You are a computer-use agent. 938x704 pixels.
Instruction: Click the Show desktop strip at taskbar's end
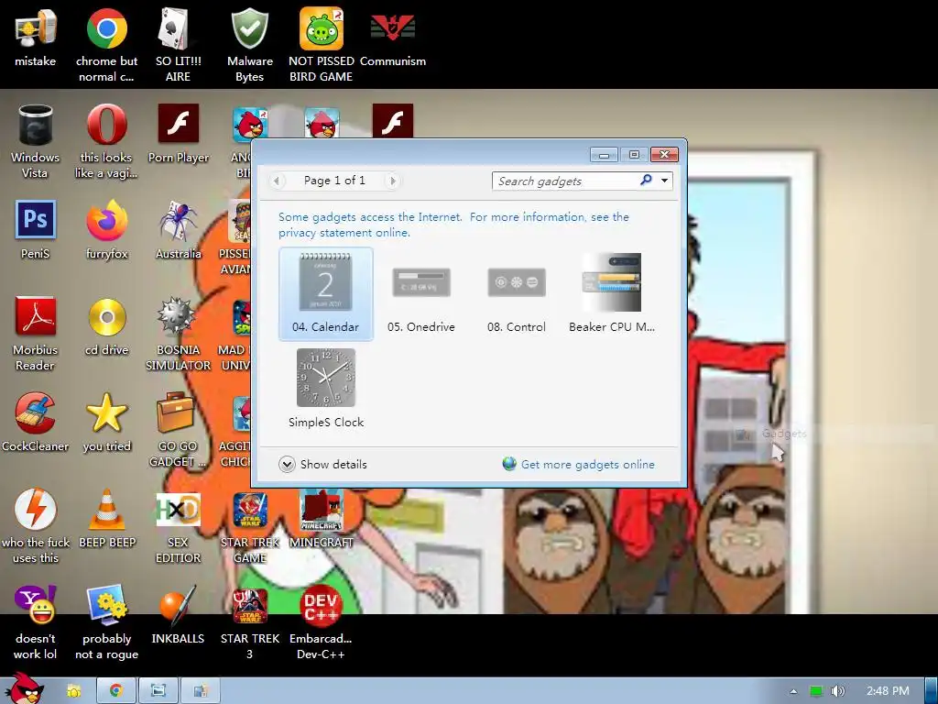pos(931,691)
